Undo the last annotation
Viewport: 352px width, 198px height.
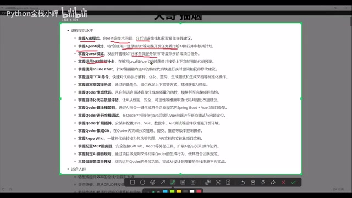pyautogui.click(x=243, y=182)
